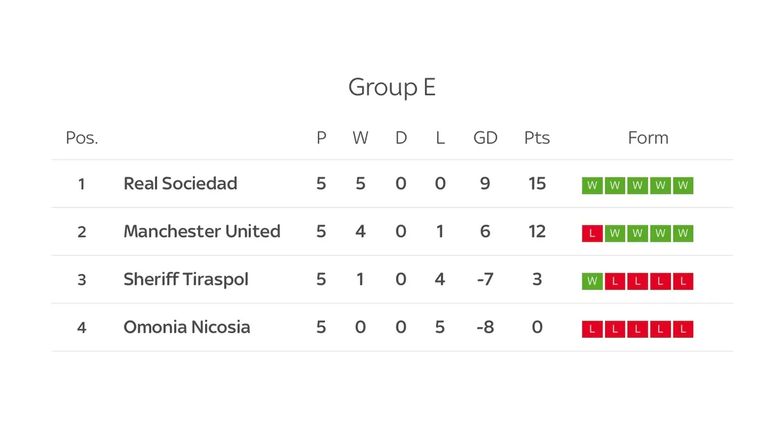
Task: Click Omonia Nicosia's first red L form badge
Action: coord(592,330)
